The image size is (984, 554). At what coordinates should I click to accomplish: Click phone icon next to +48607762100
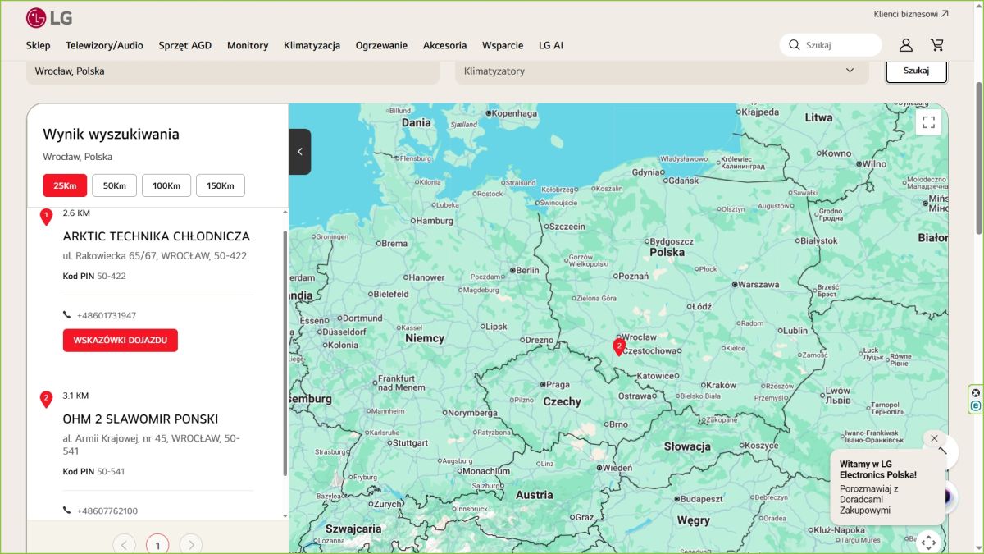pos(66,511)
